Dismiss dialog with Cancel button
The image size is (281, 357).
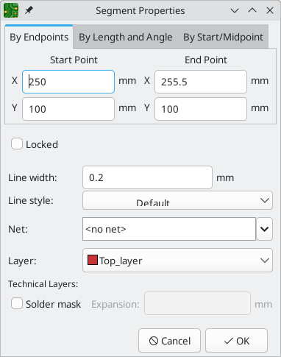(169, 341)
